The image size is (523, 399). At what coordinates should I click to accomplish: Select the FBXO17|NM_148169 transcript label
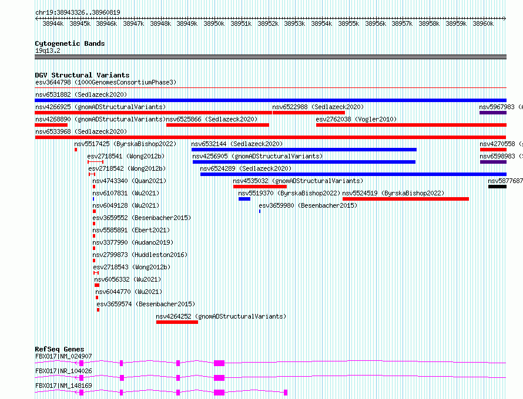(x=63, y=386)
